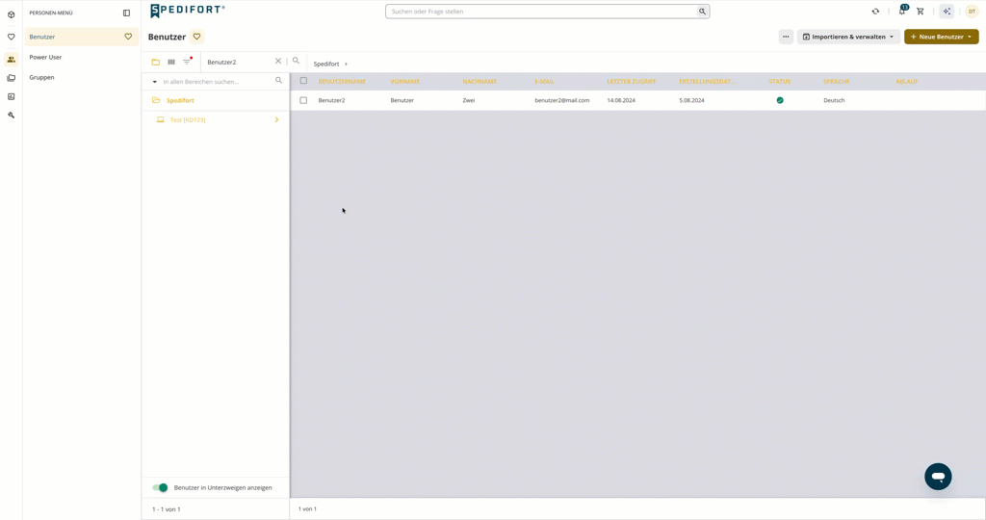Select the people icon in left rail
This screenshot has height=520, width=986.
pos(11,59)
